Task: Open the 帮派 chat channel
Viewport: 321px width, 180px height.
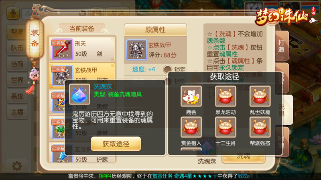Action: [x=17, y=32]
